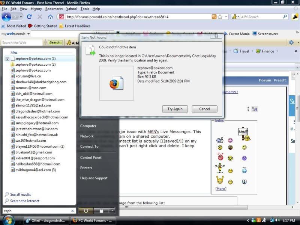Click the Start menu lock button

(x=101, y=211)
